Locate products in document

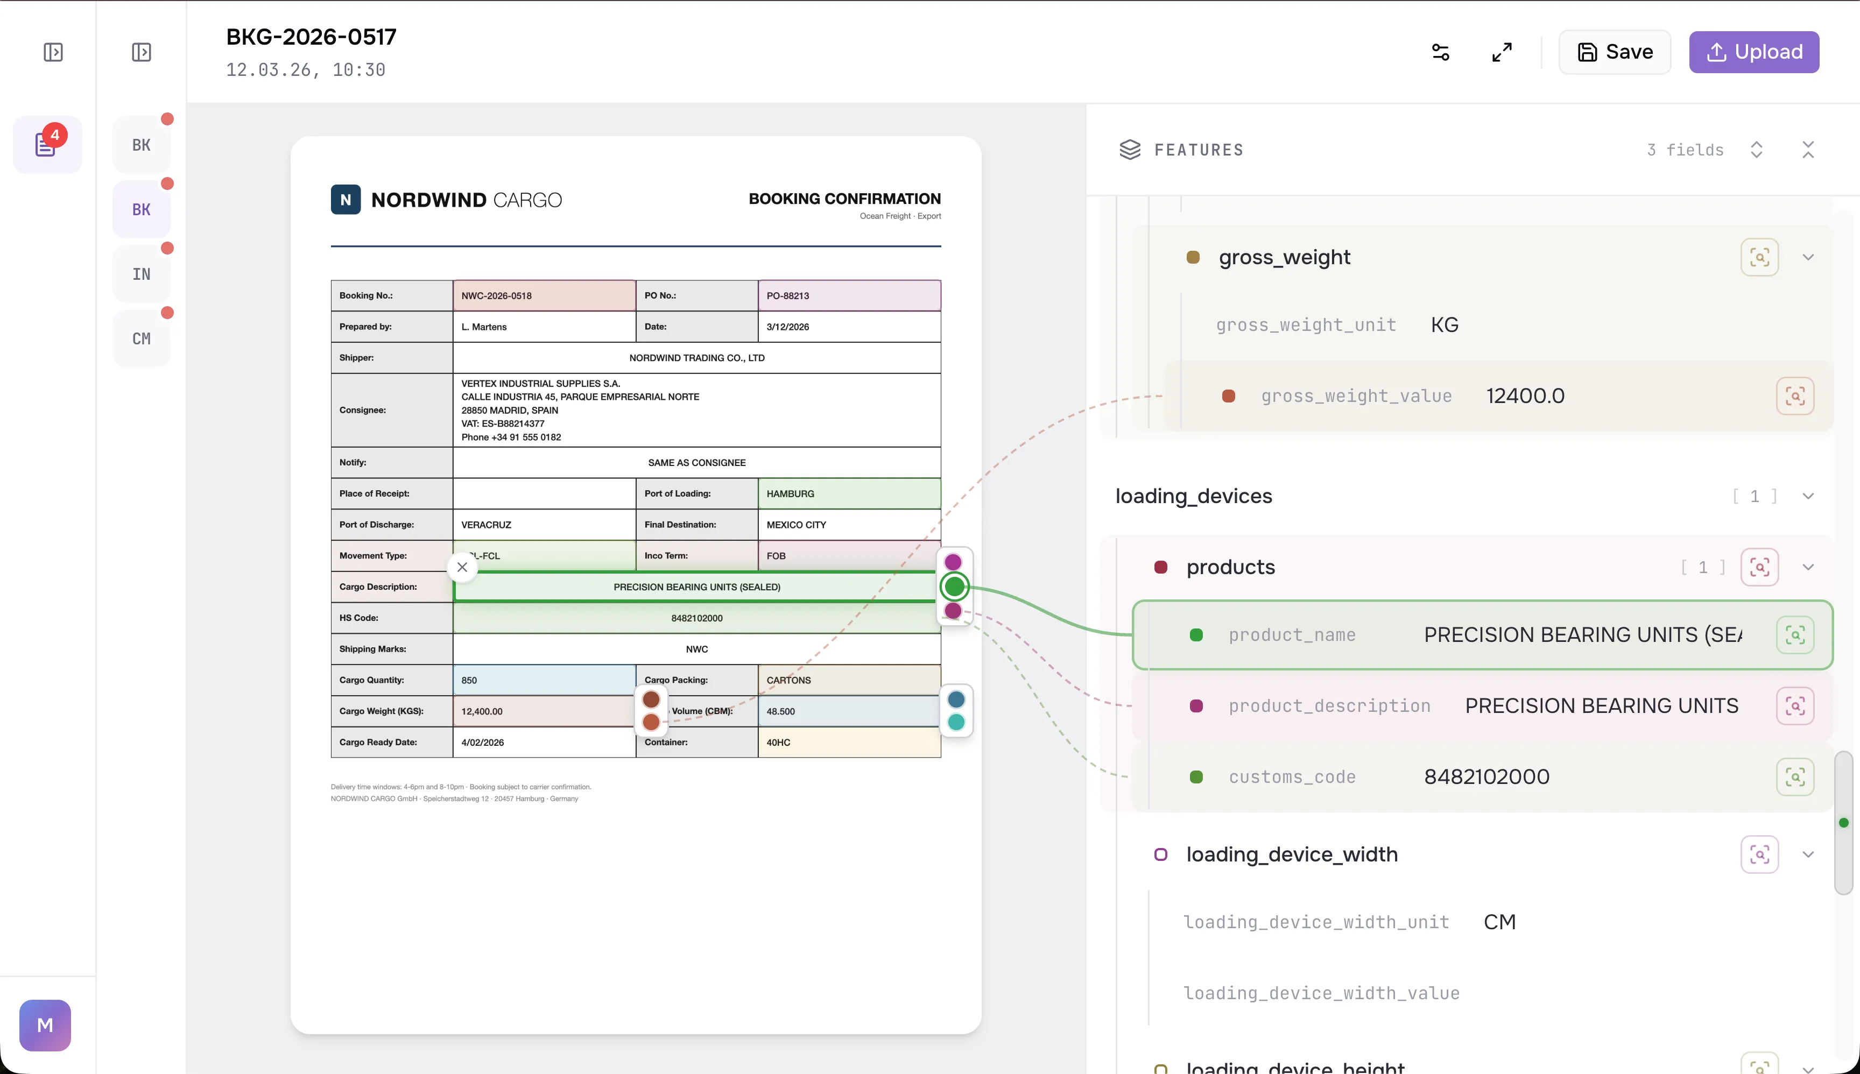point(1760,567)
